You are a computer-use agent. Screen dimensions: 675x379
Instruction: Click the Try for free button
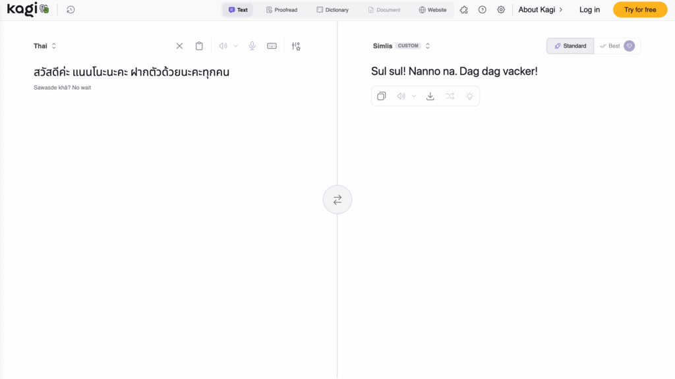[640, 9]
